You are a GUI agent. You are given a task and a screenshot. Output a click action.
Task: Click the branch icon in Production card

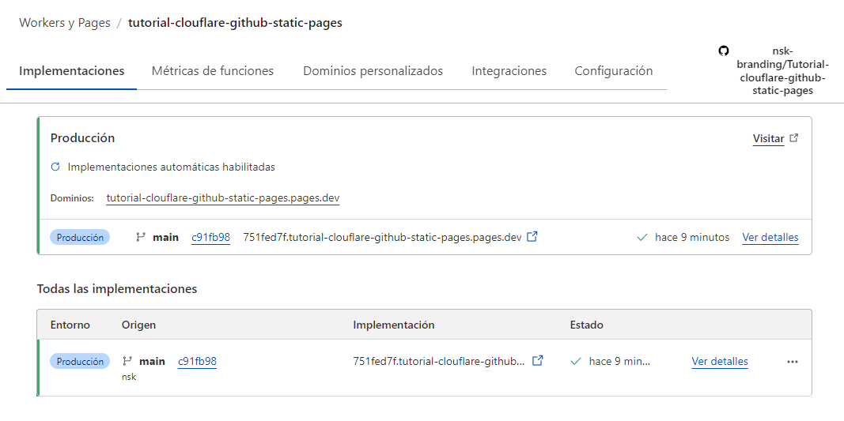pyautogui.click(x=141, y=237)
